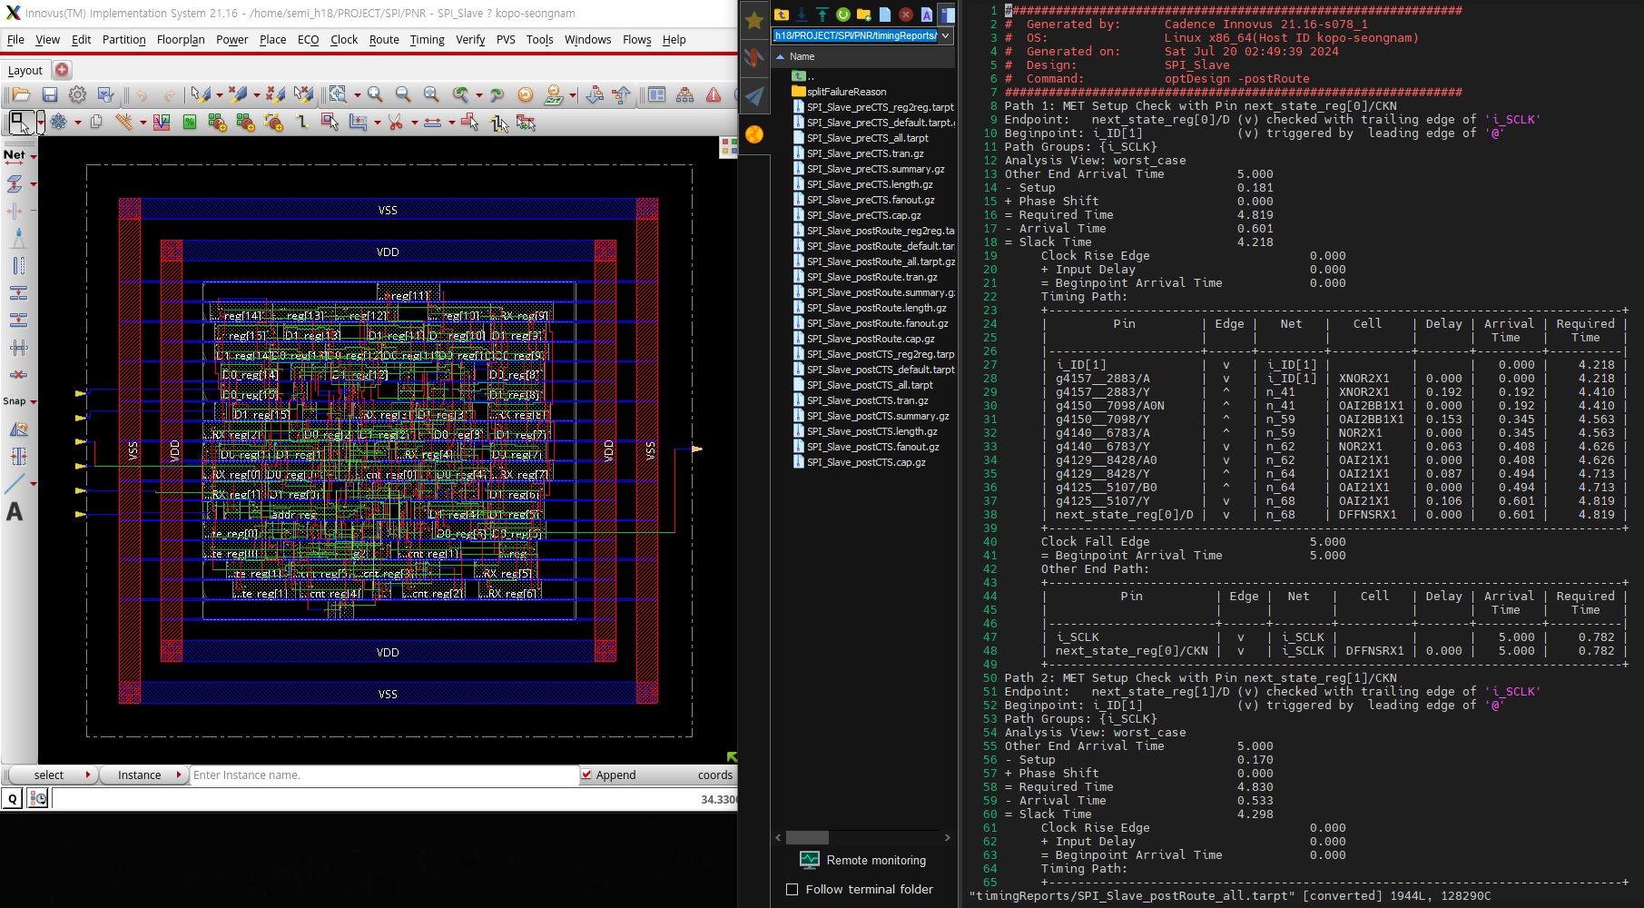Viewport: 1644px width, 908px height.
Task: Open the Timing menu
Action: pyautogui.click(x=427, y=40)
